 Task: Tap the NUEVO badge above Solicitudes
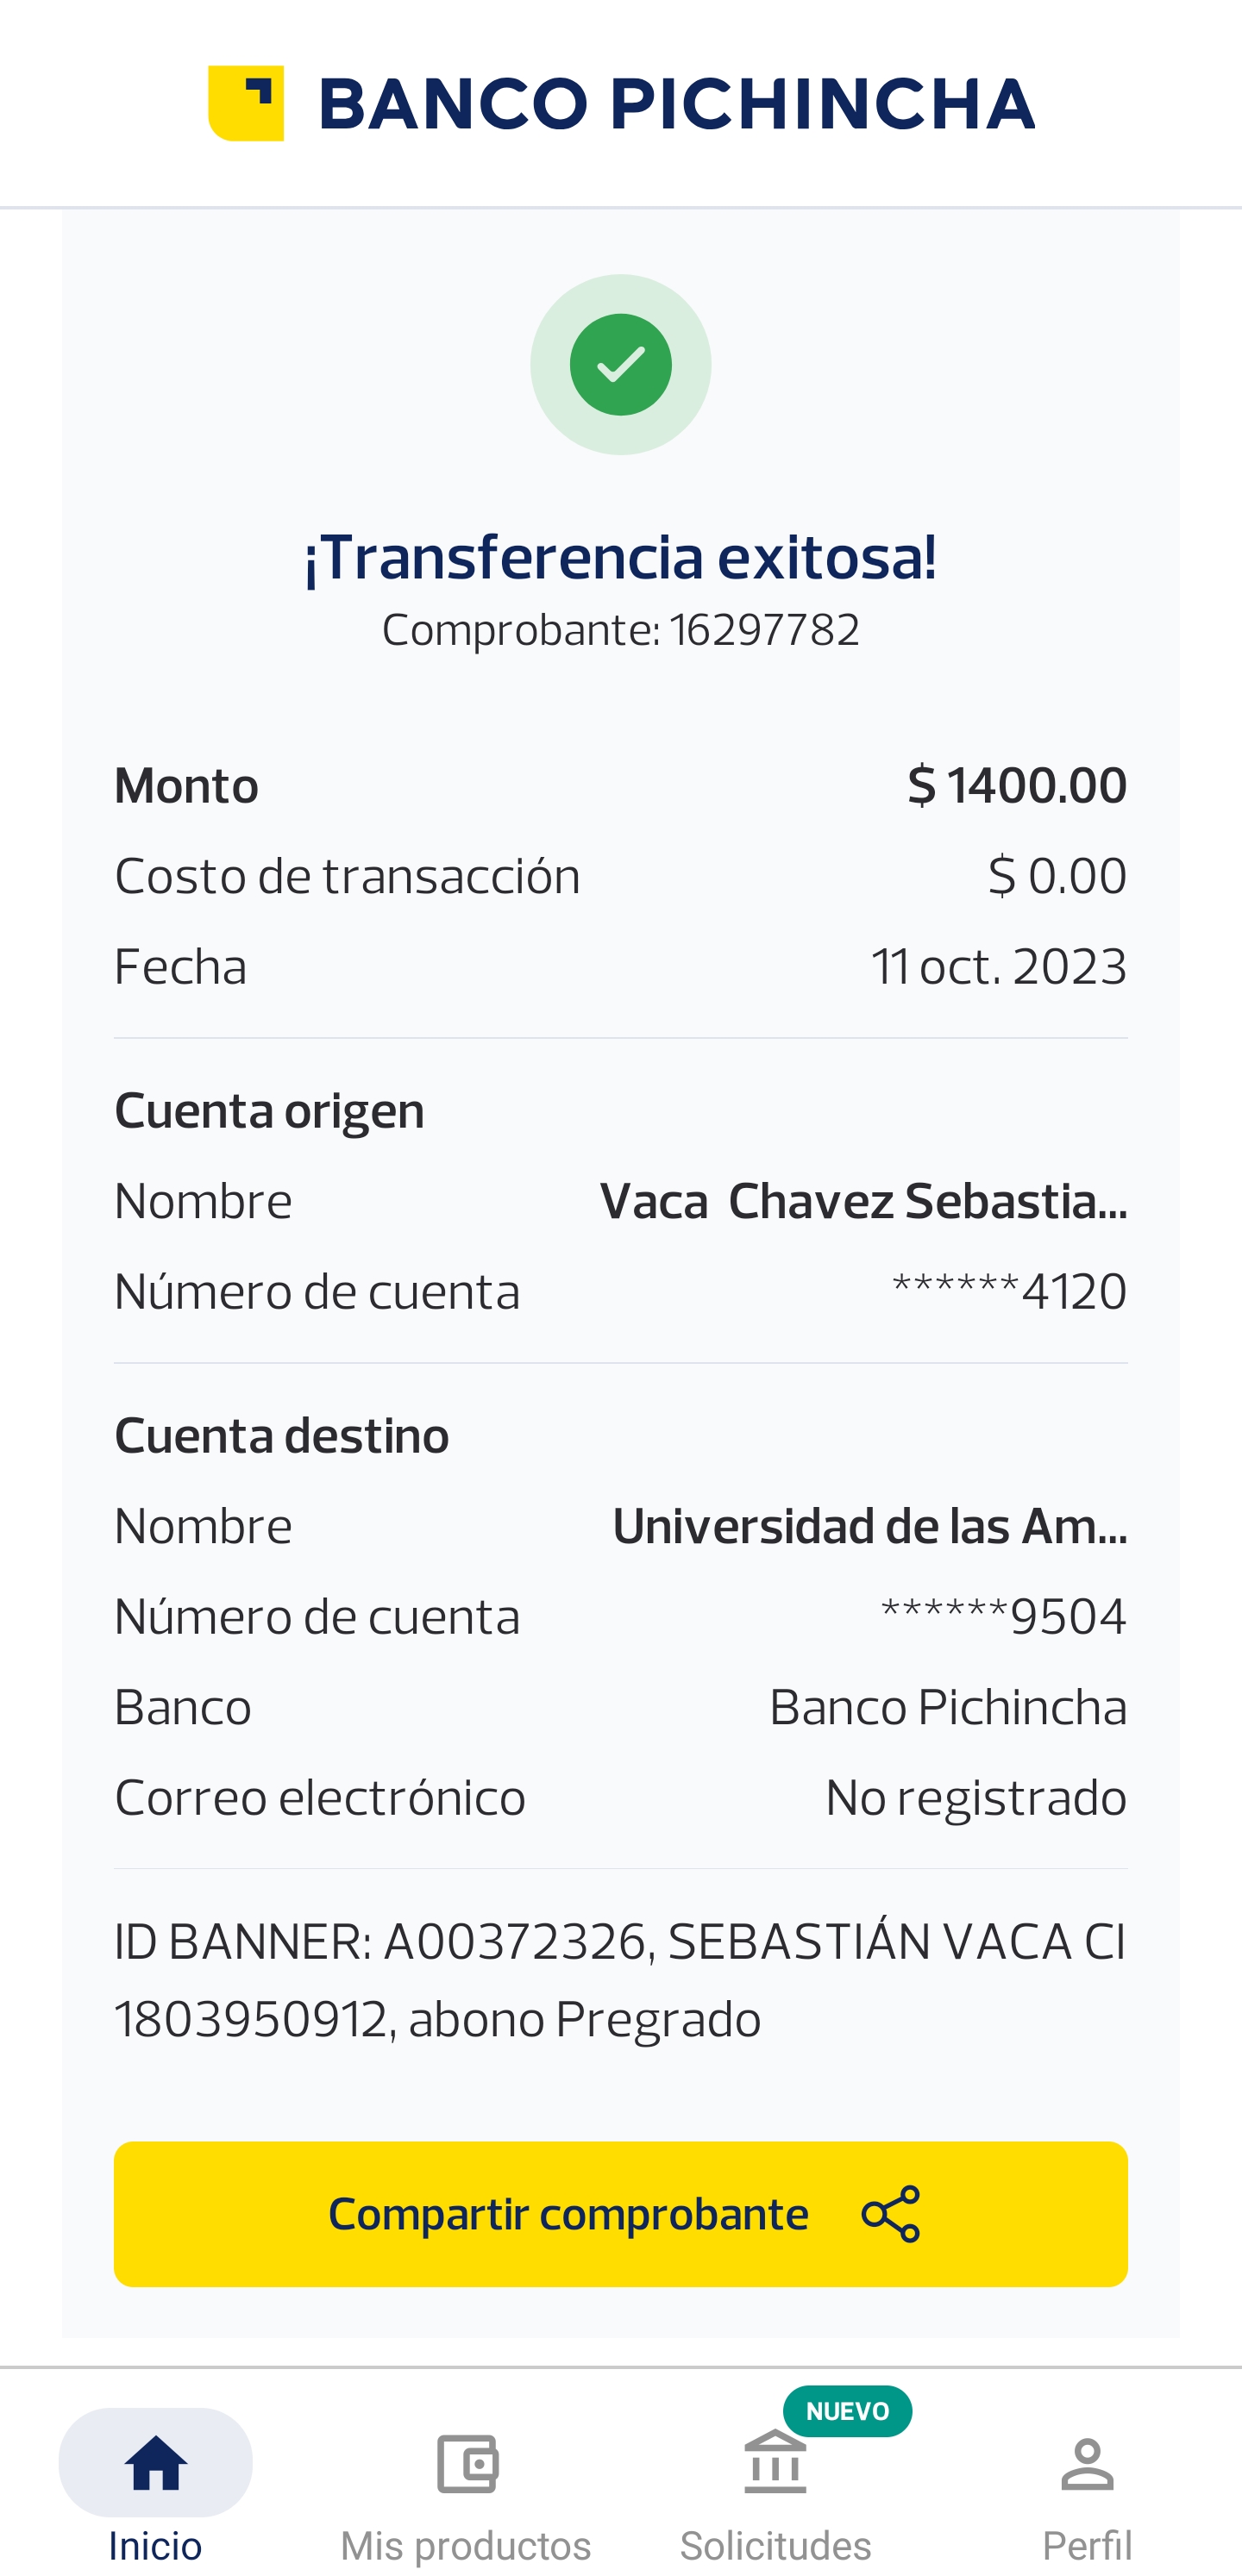[847, 2411]
